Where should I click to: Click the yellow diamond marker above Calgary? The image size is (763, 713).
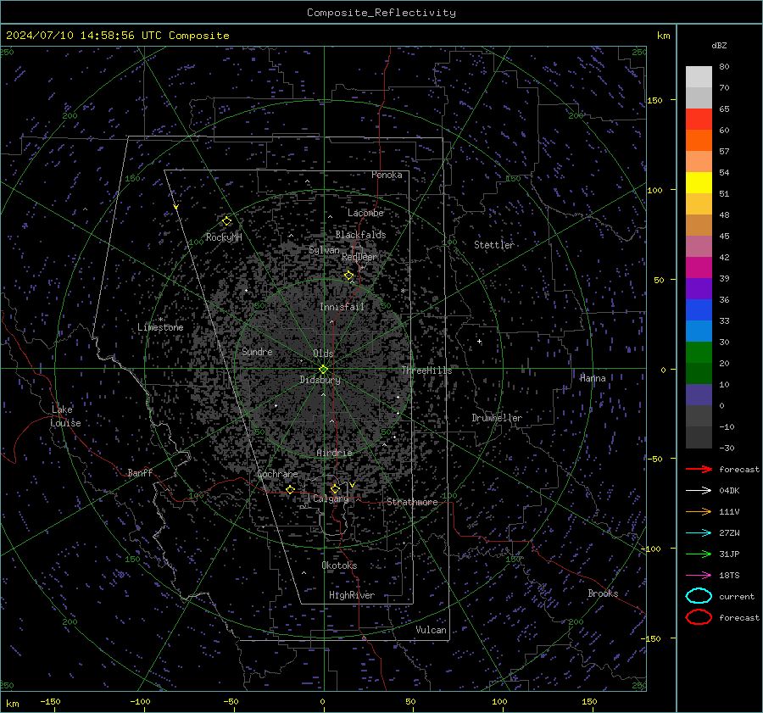(x=335, y=489)
